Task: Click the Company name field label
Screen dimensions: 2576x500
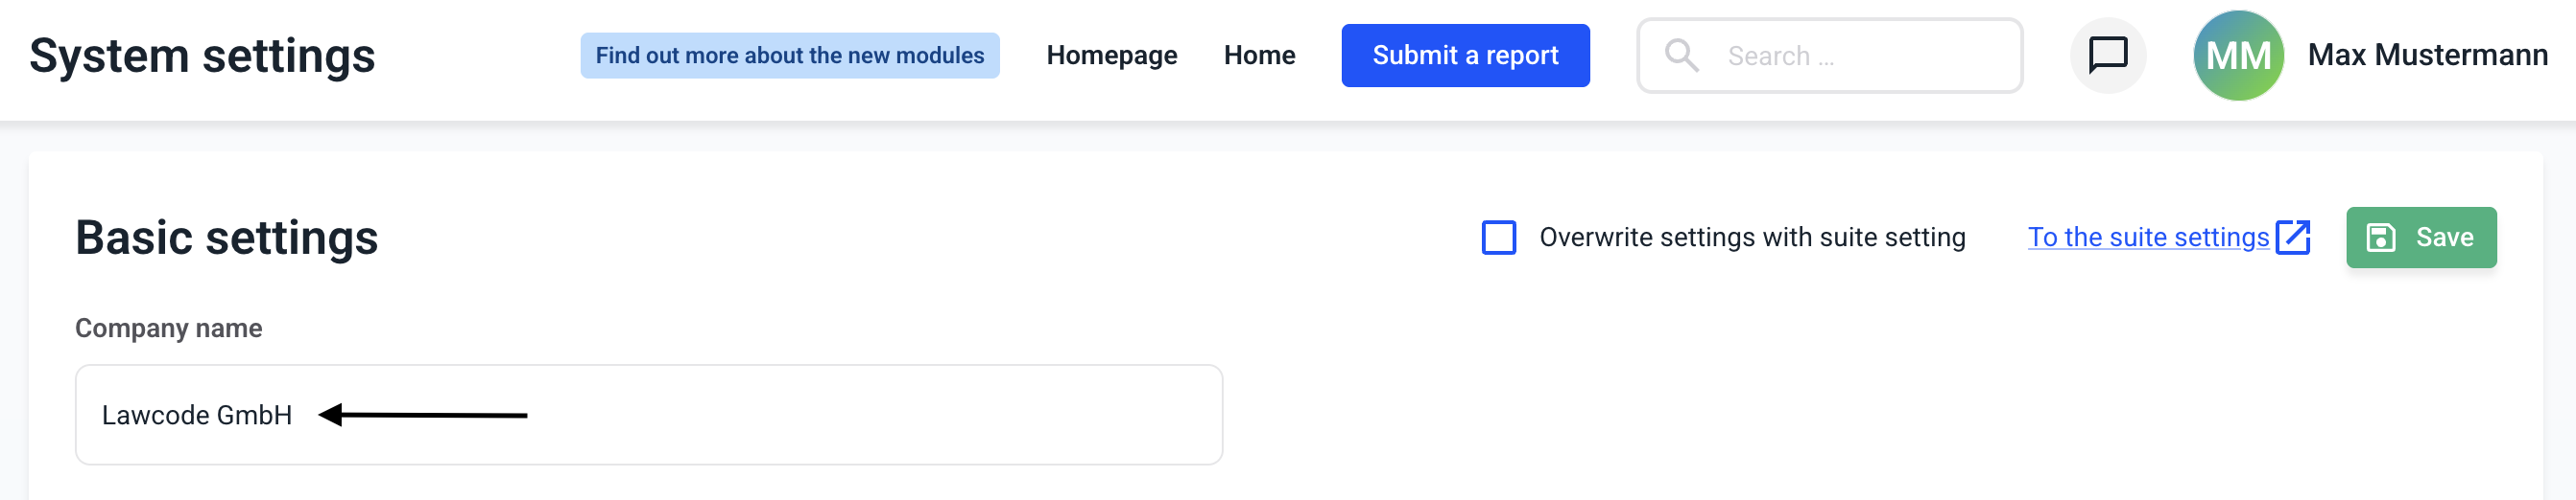Action: click(x=168, y=329)
